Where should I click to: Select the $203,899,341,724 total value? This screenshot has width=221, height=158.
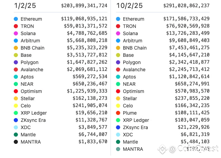pyautogui.click(x=84, y=6)
